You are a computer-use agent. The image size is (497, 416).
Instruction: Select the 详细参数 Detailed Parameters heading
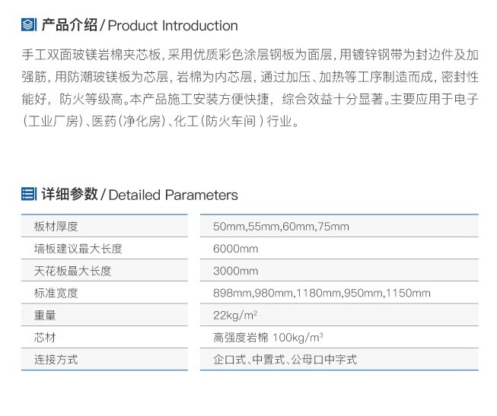pyautogui.click(x=139, y=195)
